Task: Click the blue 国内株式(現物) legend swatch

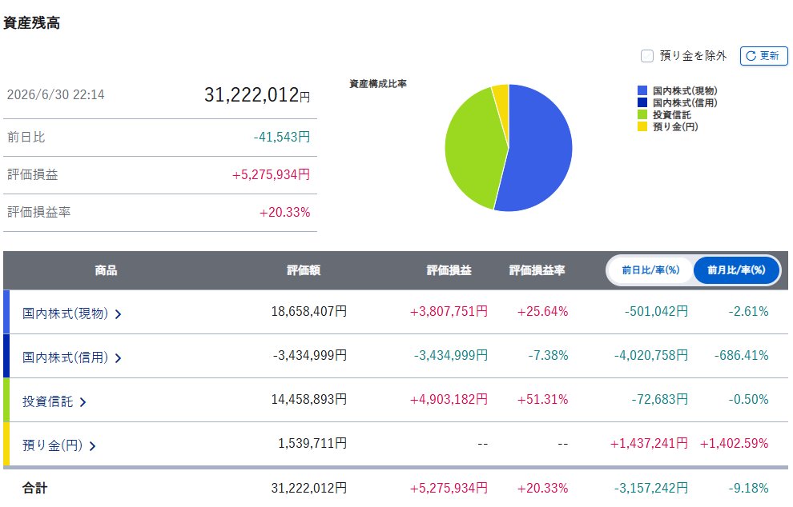Action: 642,91
